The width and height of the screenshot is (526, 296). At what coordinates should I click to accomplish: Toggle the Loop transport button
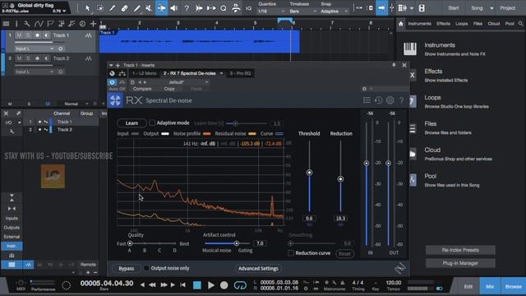pyautogui.click(x=240, y=285)
